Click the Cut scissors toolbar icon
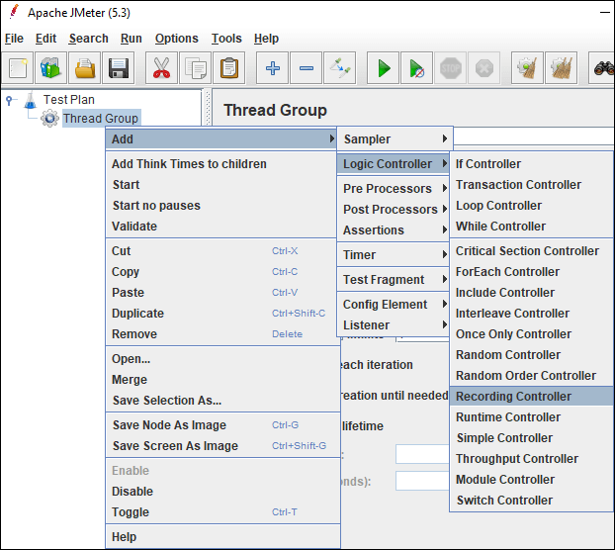Screen dimensions: 615x550 click(162, 68)
